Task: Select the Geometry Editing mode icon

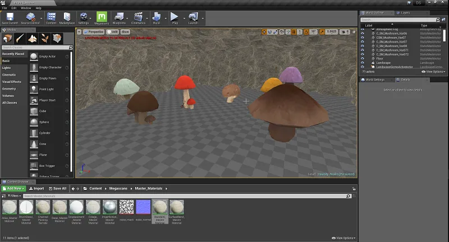Action: pyautogui.click(x=57, y=38)
